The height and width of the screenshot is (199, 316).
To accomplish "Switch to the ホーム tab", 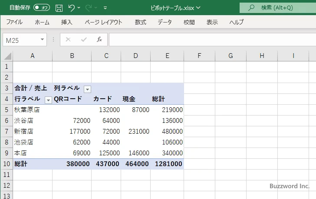I will 42,22.
